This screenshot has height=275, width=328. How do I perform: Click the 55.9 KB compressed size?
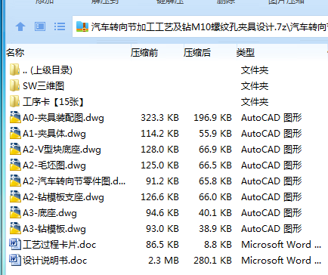[215, 134]
